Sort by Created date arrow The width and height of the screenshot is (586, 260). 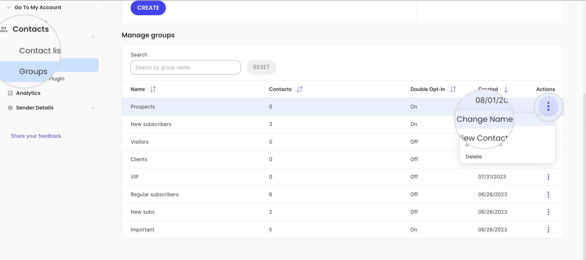[506, 89]
